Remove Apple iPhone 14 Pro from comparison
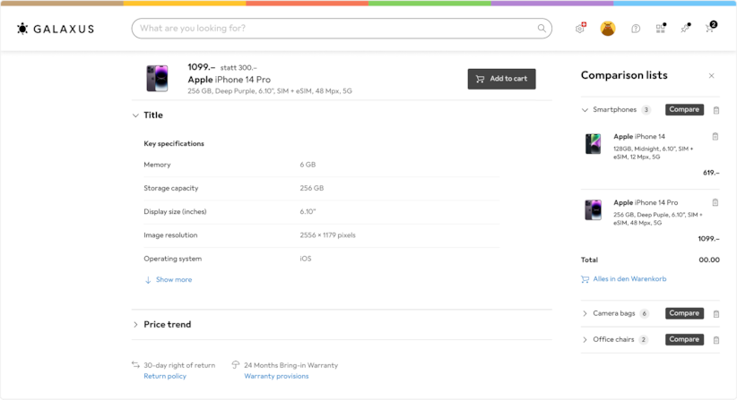Screen dimensions: 737x400 (x=715, y=202)
